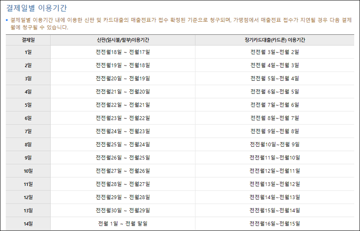Viewport: 360px width, 231px height.
Task: Select the '3일' payment date cell
Action: 28,79
